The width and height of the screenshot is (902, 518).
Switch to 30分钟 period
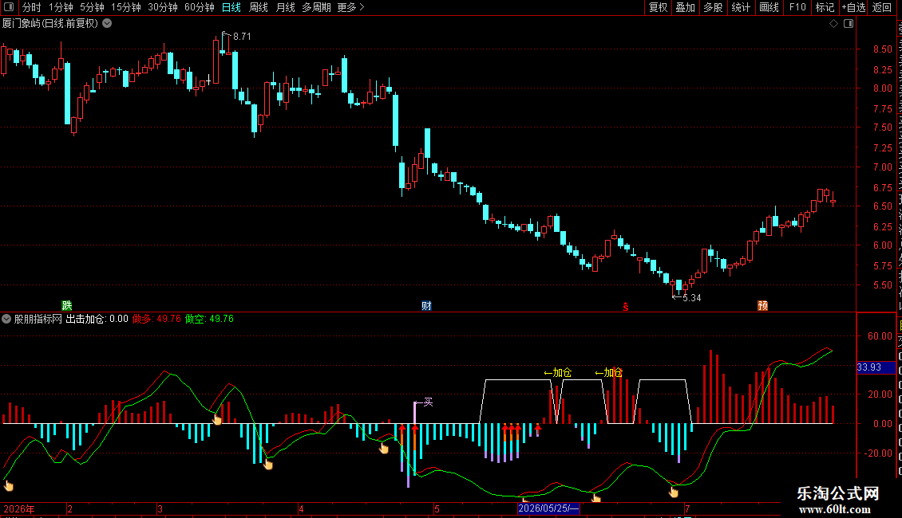point(163,7)
